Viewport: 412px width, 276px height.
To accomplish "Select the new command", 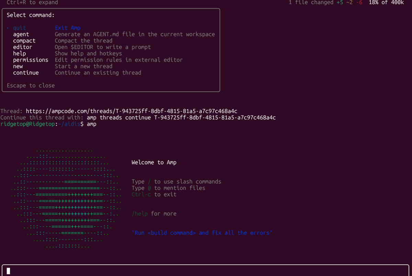I will click(18, 66).
